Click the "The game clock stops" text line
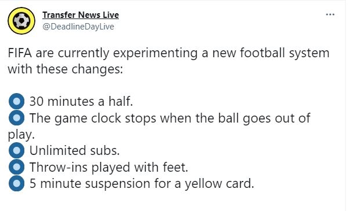Screen dimensions: 352x211 click(170, 118)
